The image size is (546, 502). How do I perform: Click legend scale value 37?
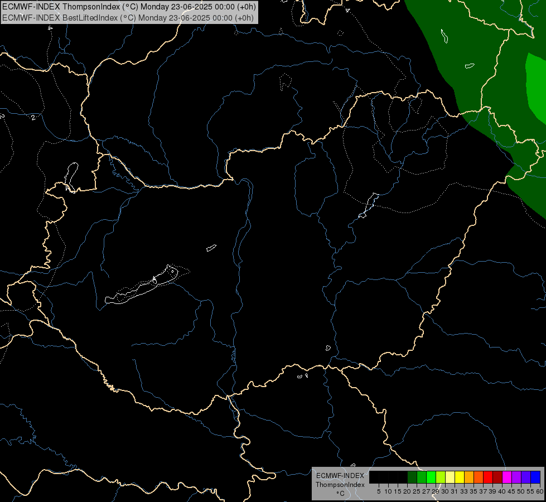click(x=482, y=491)
